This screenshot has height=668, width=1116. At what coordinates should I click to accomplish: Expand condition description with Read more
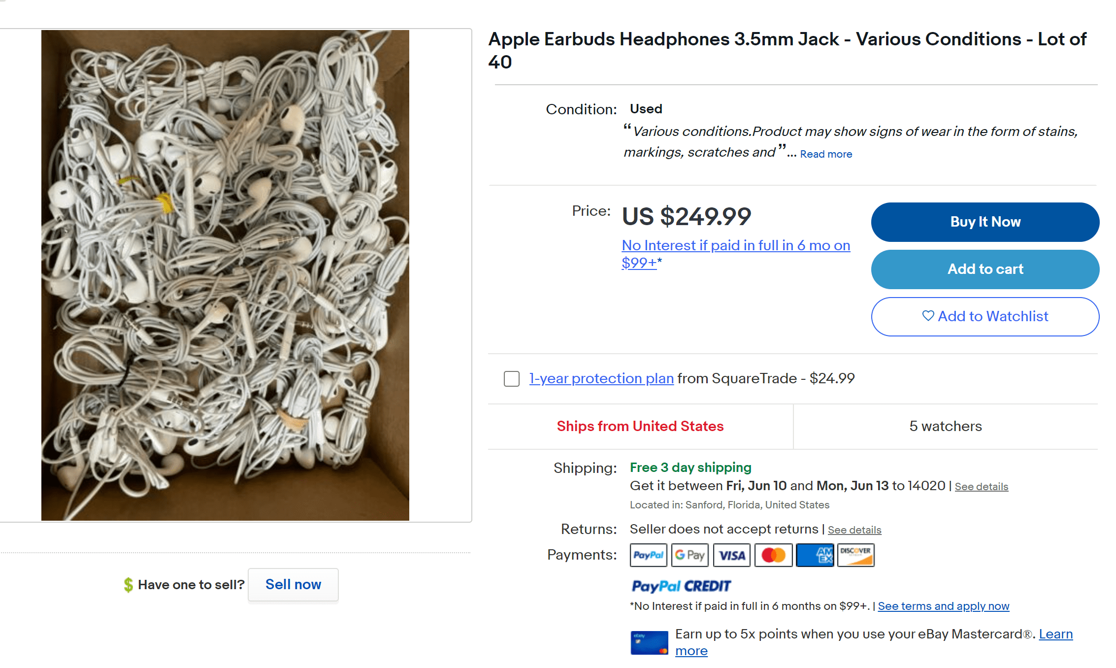pyautogui.click(x=826, y=154)
